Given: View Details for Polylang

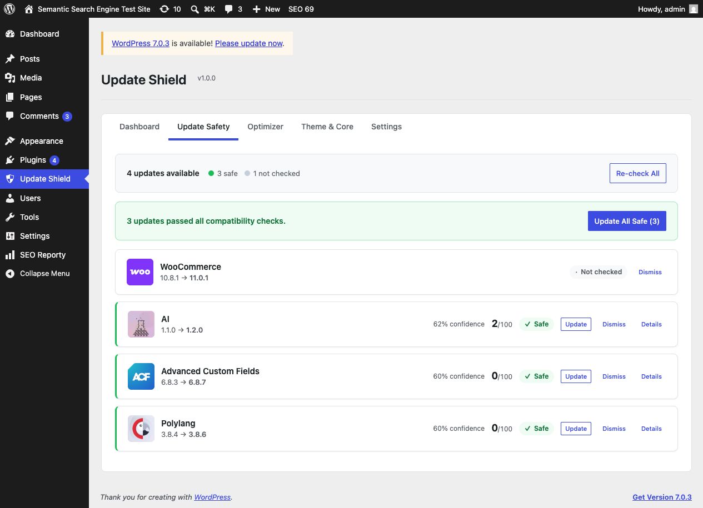Looking at the screenshot, I should pyautogui.click(x=651, y=429).
